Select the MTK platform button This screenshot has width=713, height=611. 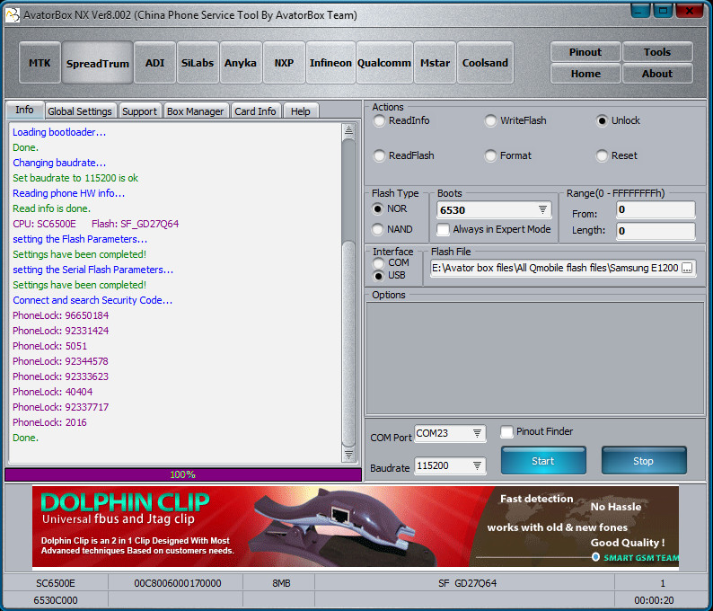[x=40, y=63]
